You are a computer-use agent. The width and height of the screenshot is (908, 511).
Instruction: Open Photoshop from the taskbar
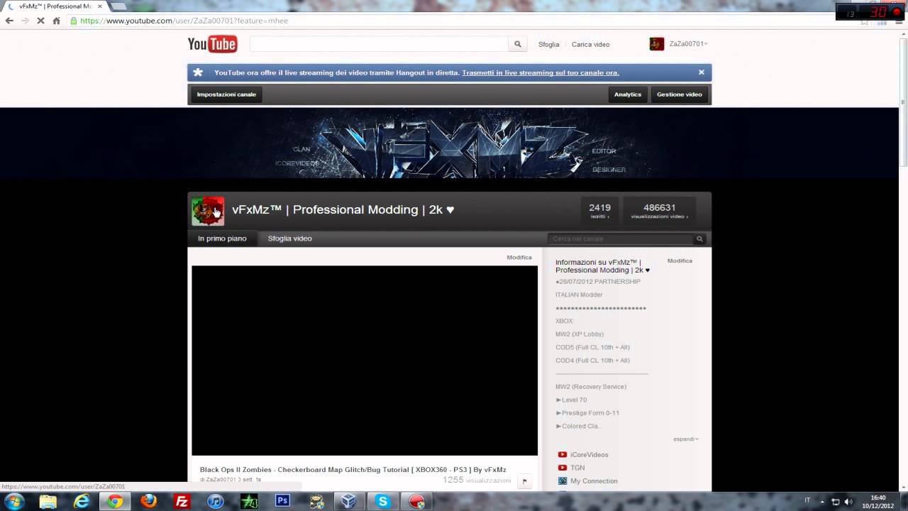[282, 501]
